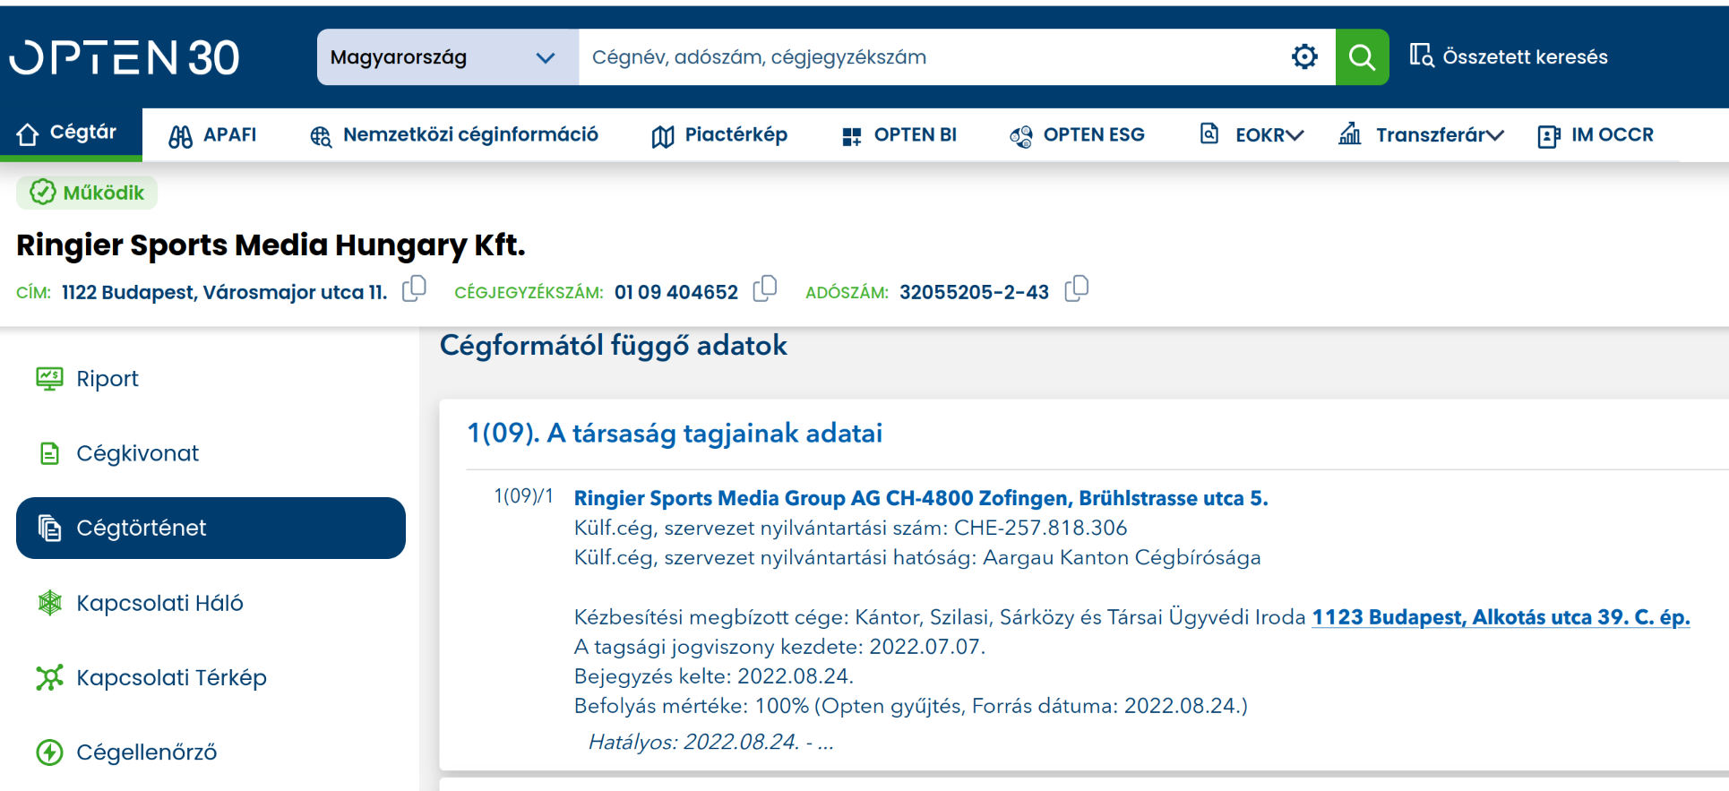
Task: Follow the Alkotás utca 39 address link
Action: (x=1500, y=617)
